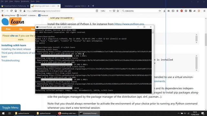Go to Installing the latest release
Viewport: 207px width, 116px height.
pyautogui.click(x=16, y=49)
